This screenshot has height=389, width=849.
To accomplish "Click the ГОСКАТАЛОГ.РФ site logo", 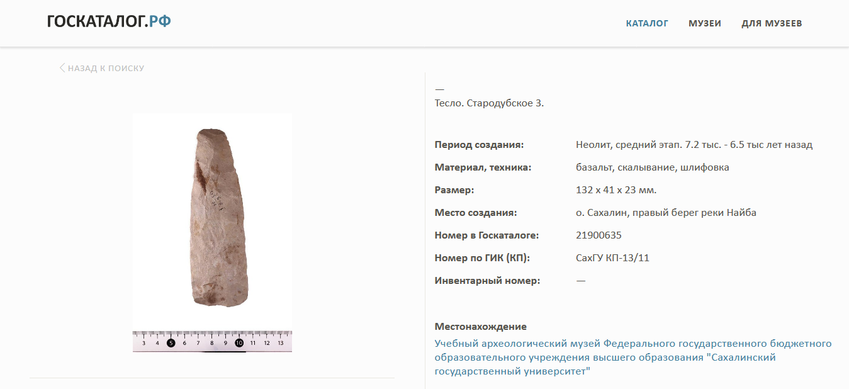I will click(x=109, y=22).
